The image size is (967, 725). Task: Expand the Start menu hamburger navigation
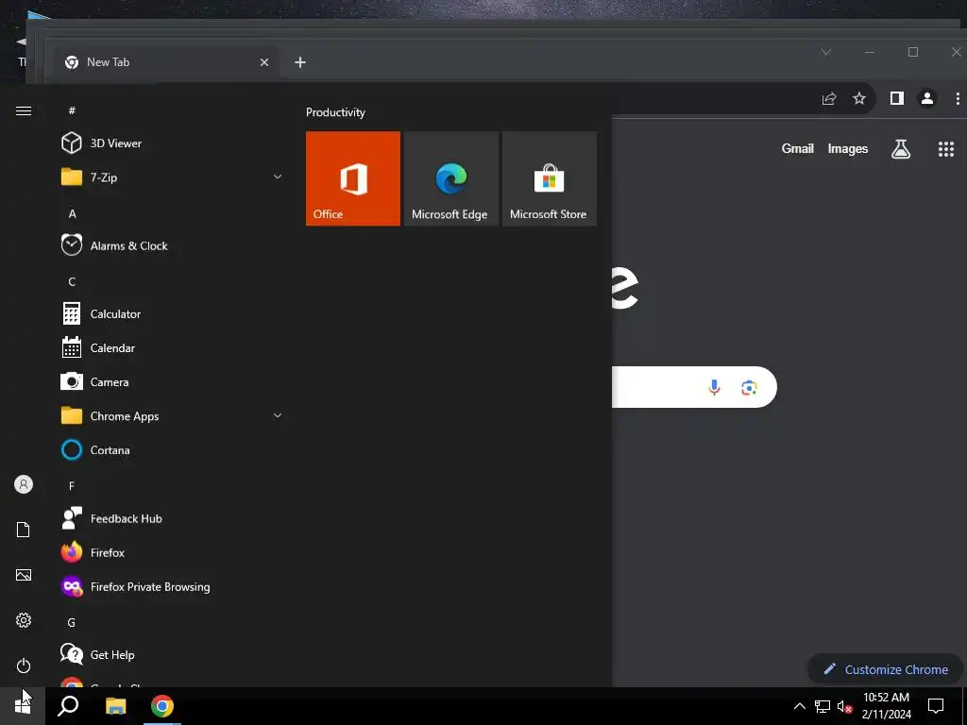point(24,111)
